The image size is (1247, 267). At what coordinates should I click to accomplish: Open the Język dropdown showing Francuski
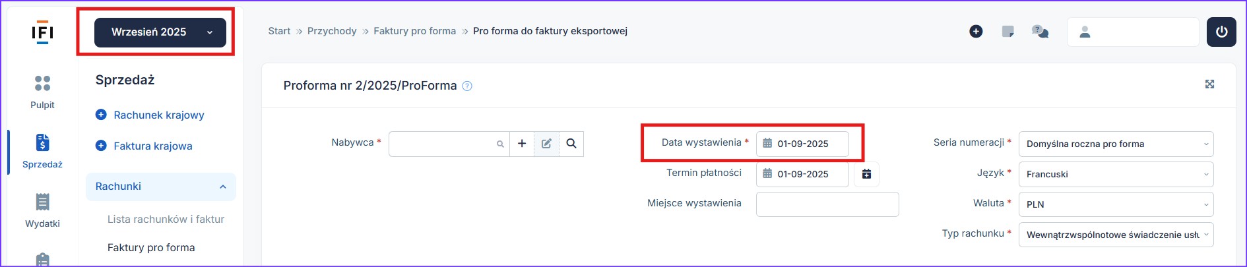pyautogui.click(x=1116, y=174)
